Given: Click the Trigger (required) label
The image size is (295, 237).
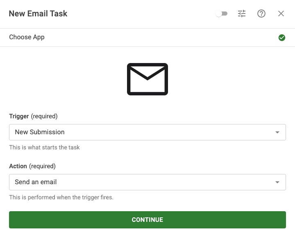Looking at the screenshot, I should tap(33, 116).
